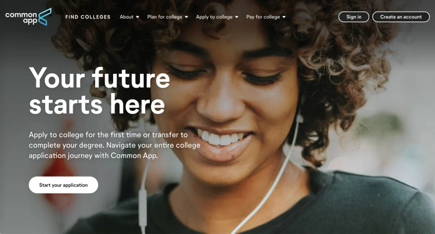This screenshot has width=435, height=234.
Task: Click the 'Apply to college for the first time' paragraph
Action: coord(114,145)
